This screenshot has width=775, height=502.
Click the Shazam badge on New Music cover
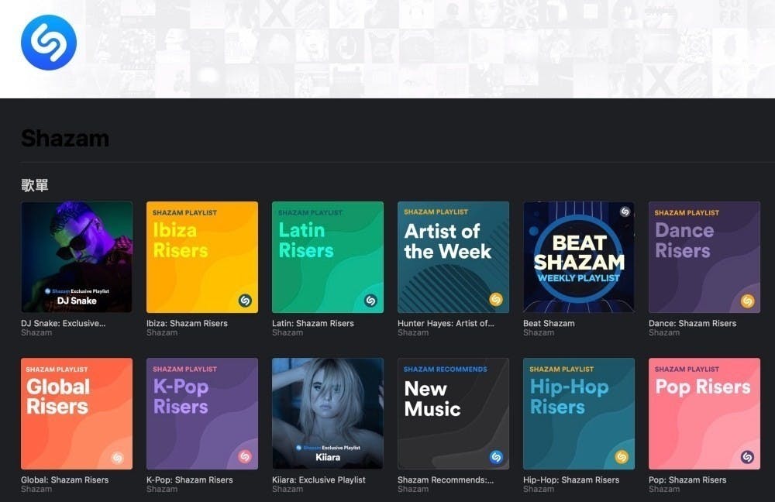(x=498, y=457)
